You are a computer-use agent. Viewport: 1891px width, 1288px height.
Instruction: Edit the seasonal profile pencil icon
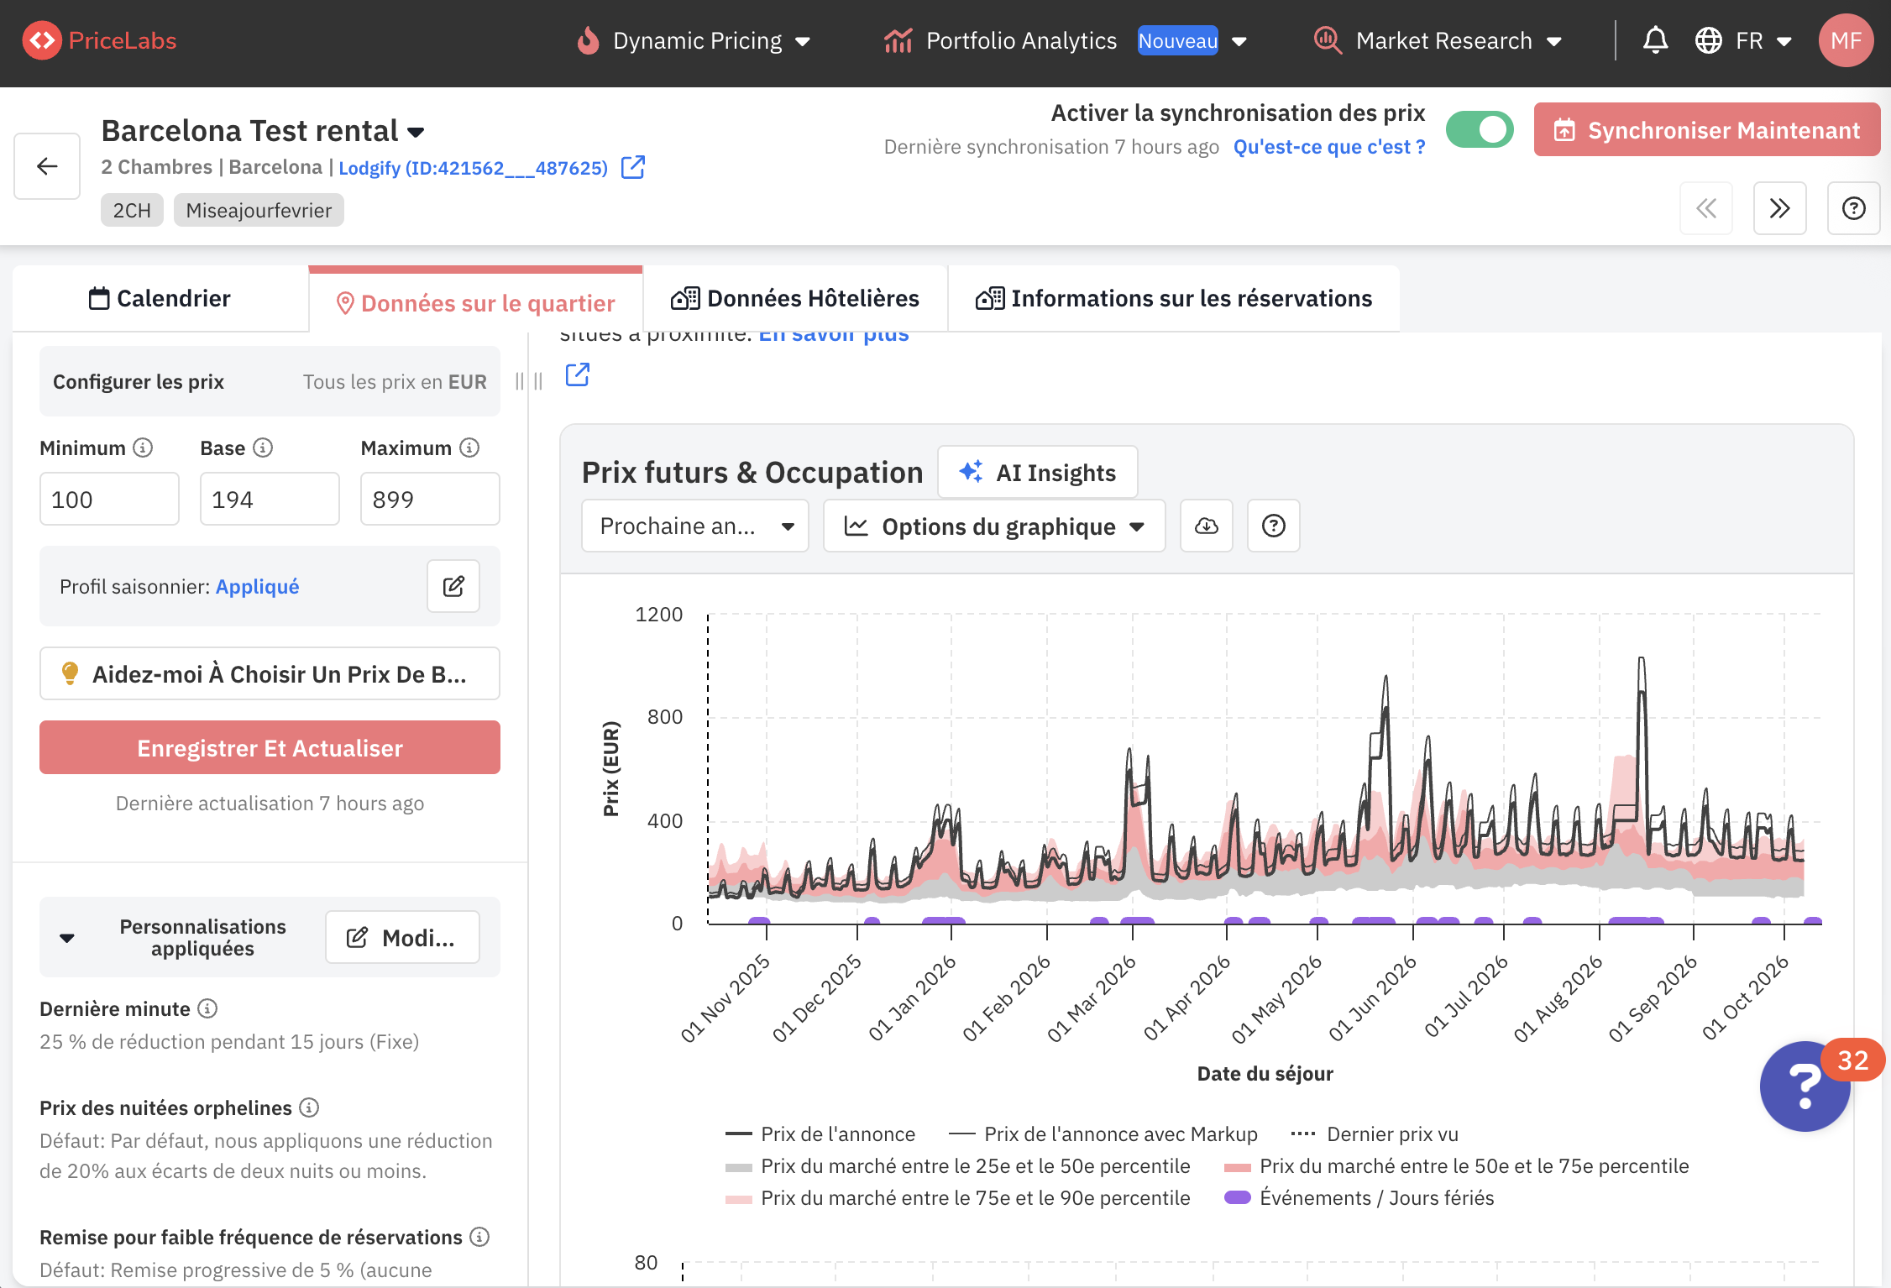[453, 586]
